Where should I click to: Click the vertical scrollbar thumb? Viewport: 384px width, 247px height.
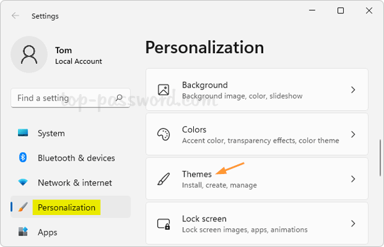click(x=380, y=157)
